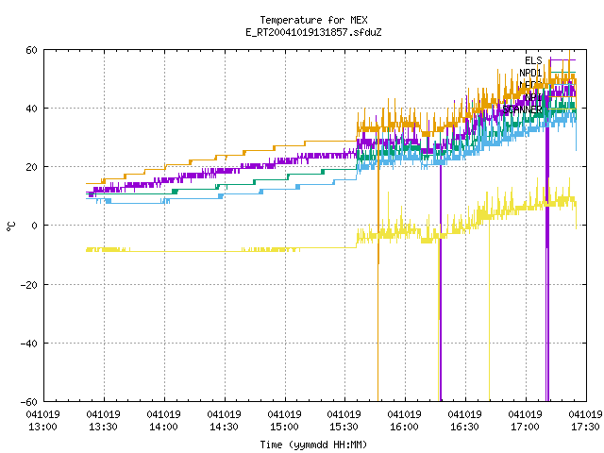Click the NPD1 legend label
The height and width of the screenshot is (453, 604).
[530, 73]
